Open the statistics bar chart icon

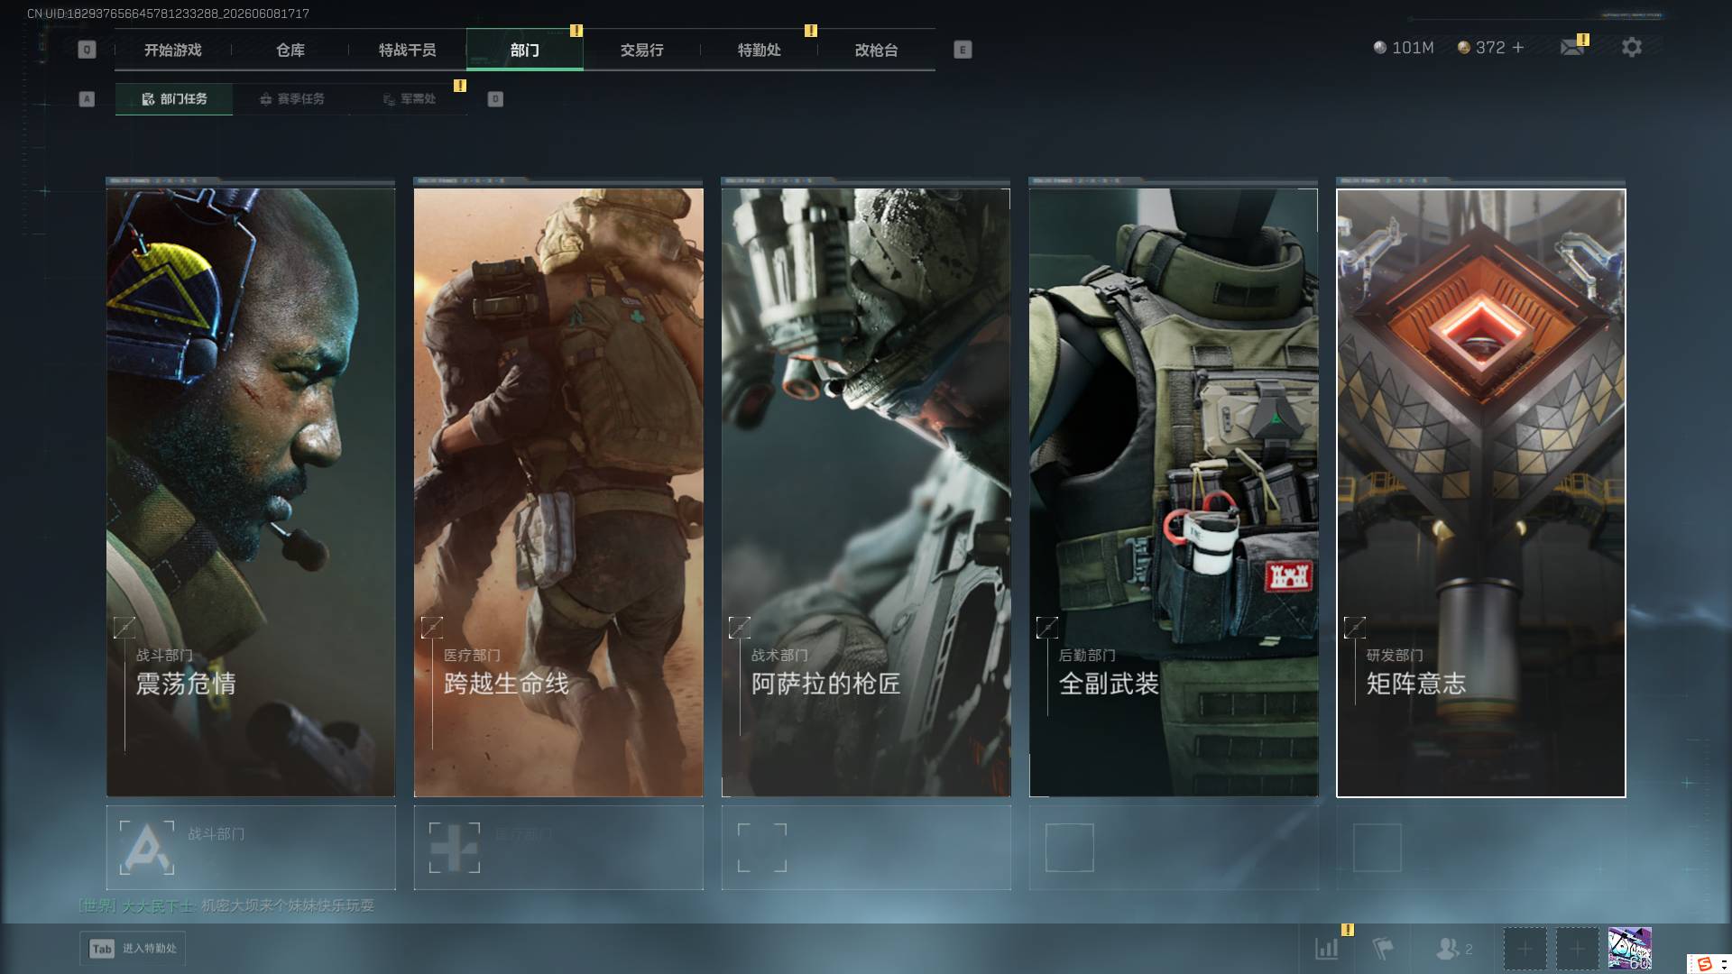click(1327, 949)
